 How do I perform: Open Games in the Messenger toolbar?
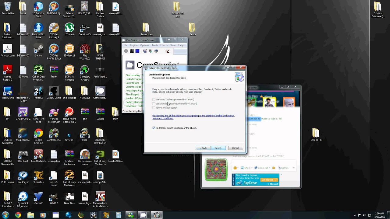pos(283,168)
